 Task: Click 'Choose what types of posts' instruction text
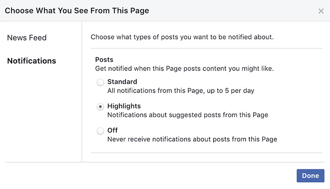point(182,37)
